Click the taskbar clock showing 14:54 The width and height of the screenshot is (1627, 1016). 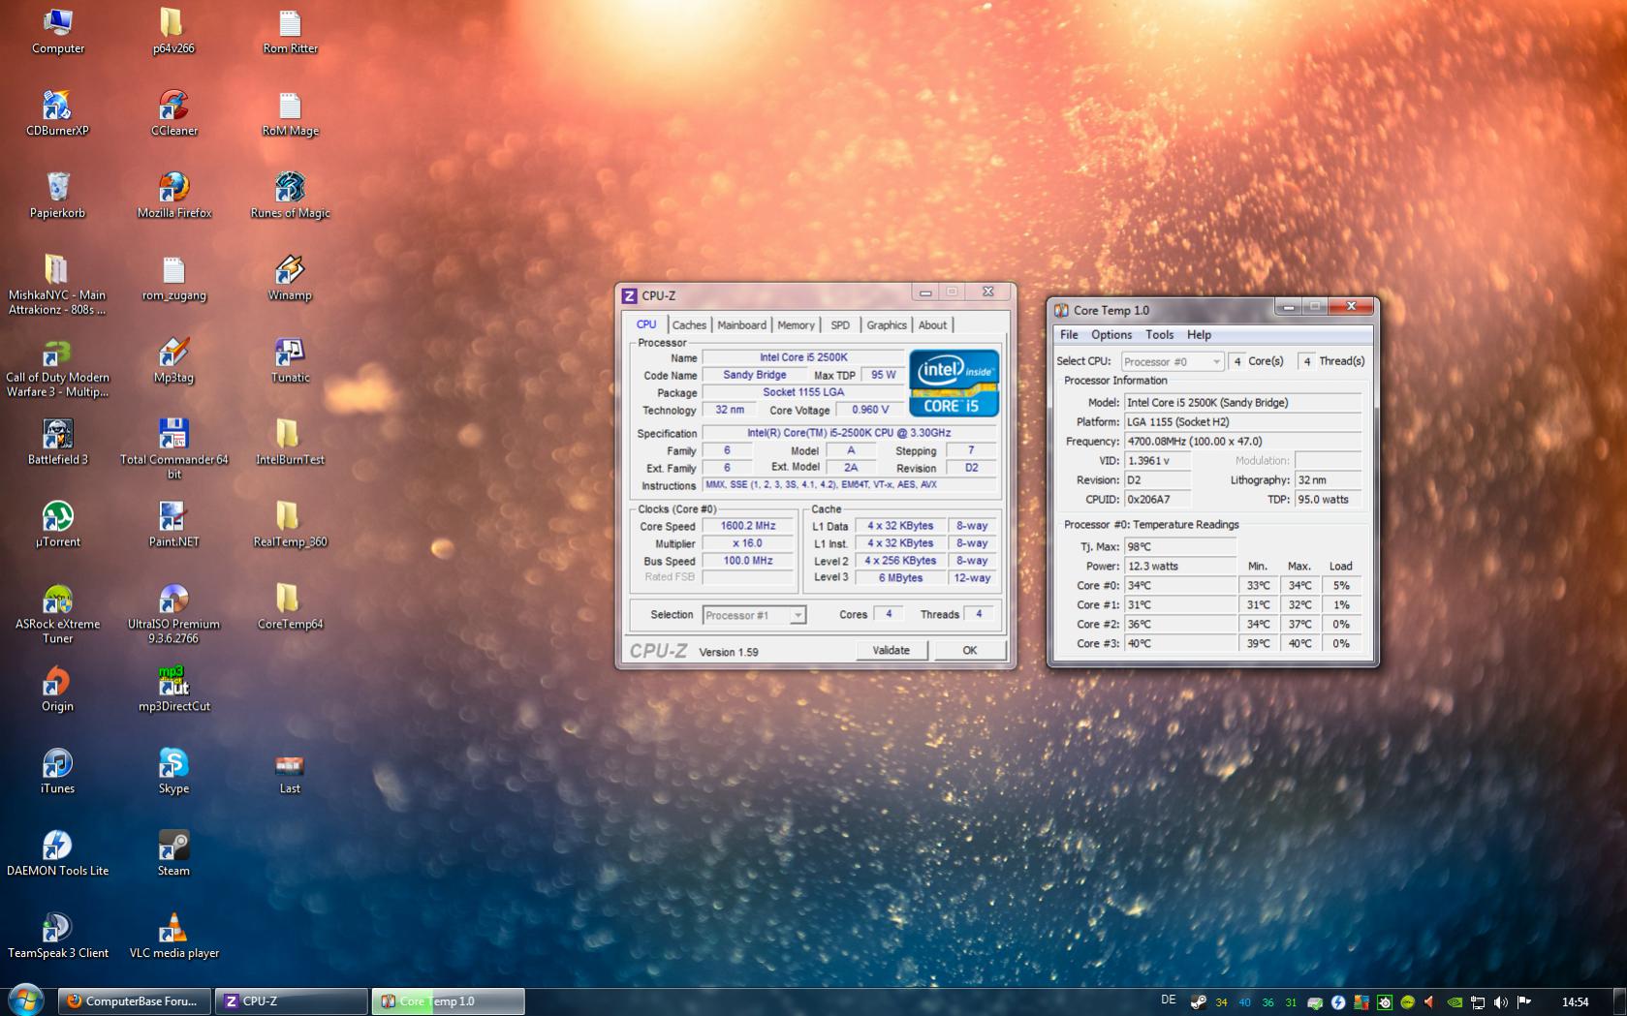(1576, 1002)
